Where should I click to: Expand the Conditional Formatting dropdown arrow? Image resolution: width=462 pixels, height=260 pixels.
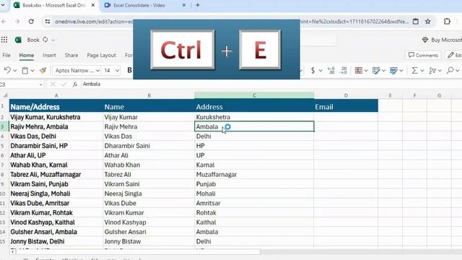[366, 71]
